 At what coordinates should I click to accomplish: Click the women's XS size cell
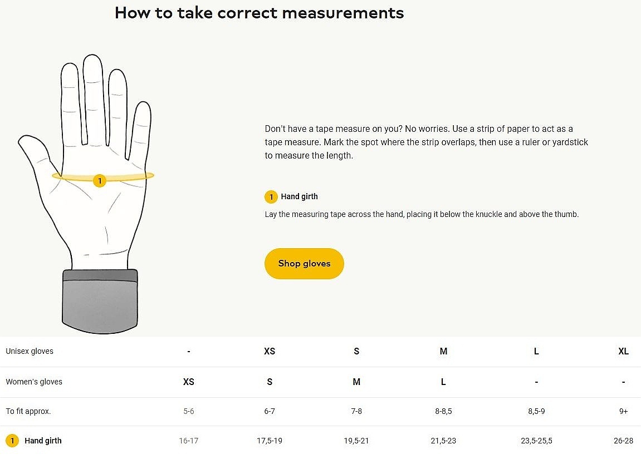(189, 382)
